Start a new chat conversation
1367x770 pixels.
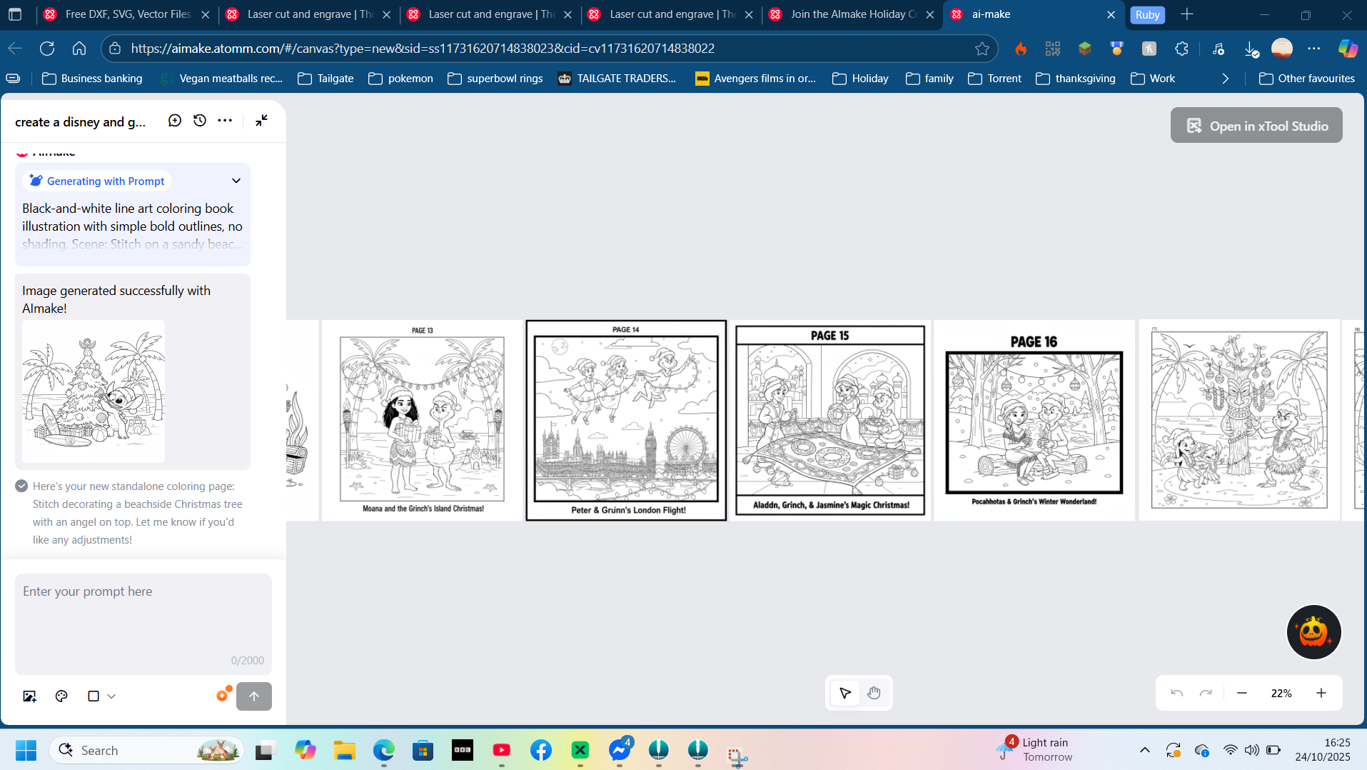(x=174, y=121)
